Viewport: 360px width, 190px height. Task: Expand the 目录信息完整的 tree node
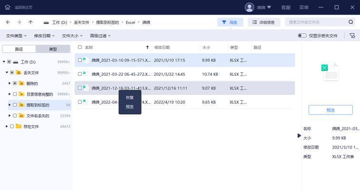[10, 94]
